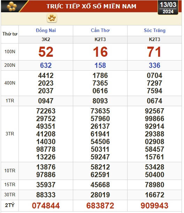Click the Cần Thơ 200N result 158
The height and width of the screenshot is (213, 184).
coord(100,65)
